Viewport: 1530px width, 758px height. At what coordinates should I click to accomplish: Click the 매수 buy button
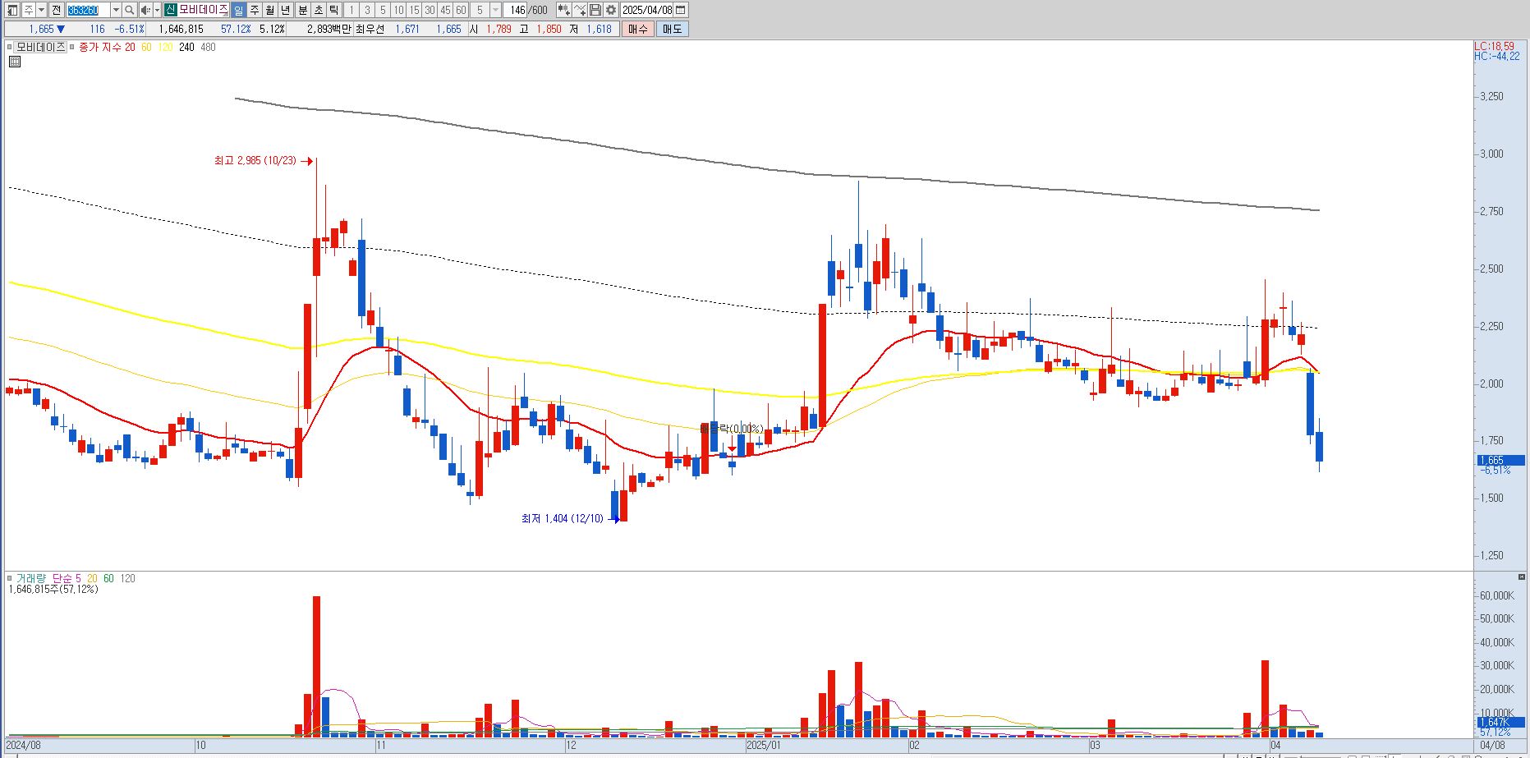click(637, 29)
